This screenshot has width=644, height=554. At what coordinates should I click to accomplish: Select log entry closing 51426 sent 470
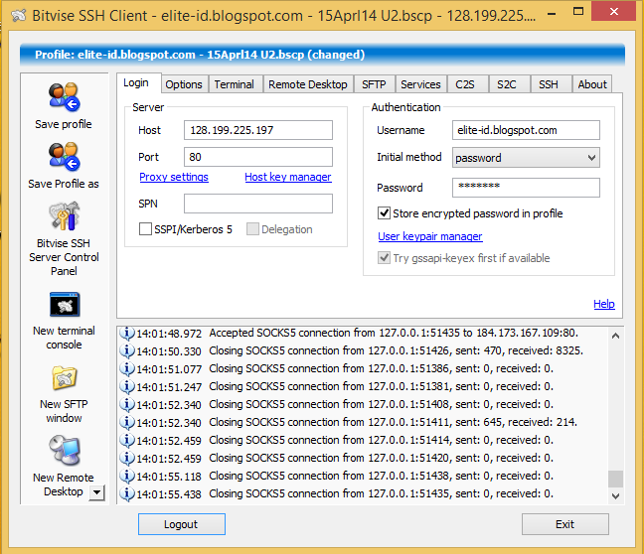[362, 350]
